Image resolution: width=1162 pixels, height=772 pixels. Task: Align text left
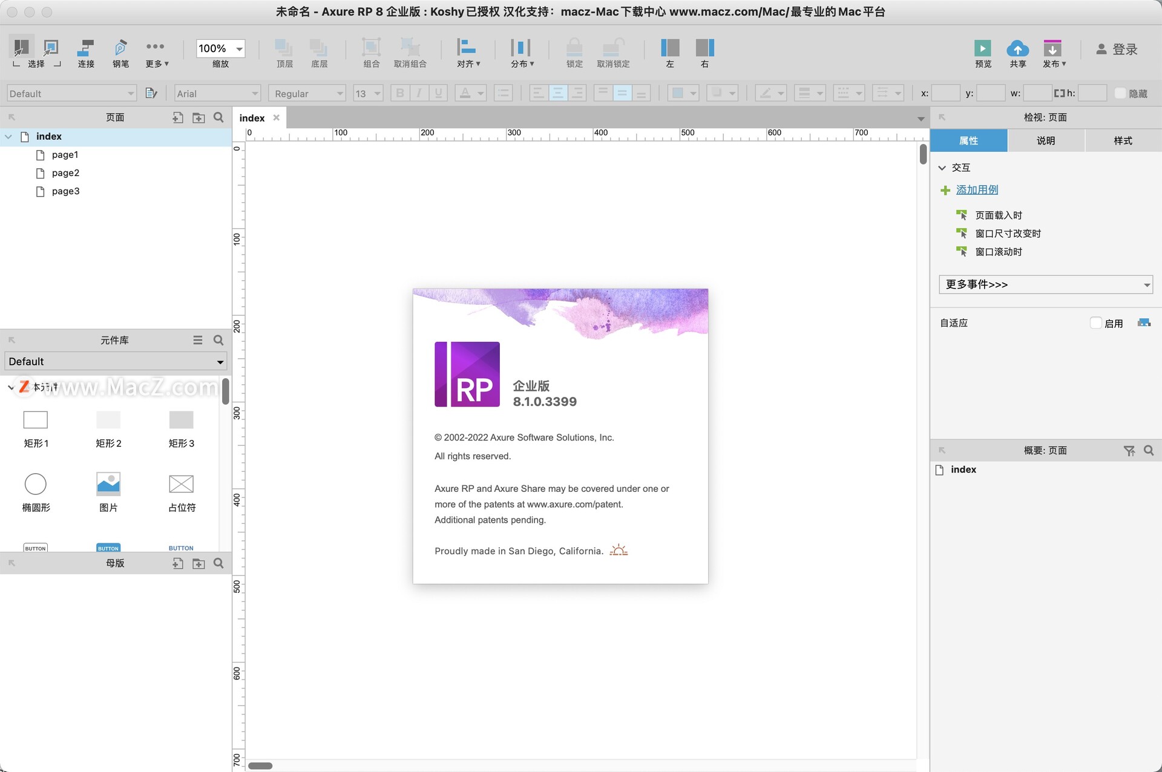[x=539, y=93]
